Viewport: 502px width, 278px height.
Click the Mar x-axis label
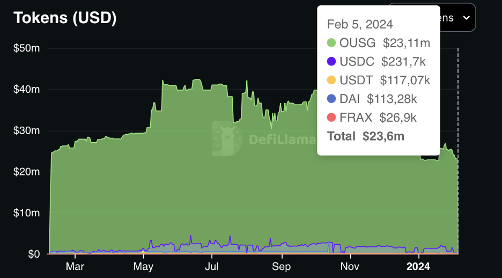tap(75, 266)
